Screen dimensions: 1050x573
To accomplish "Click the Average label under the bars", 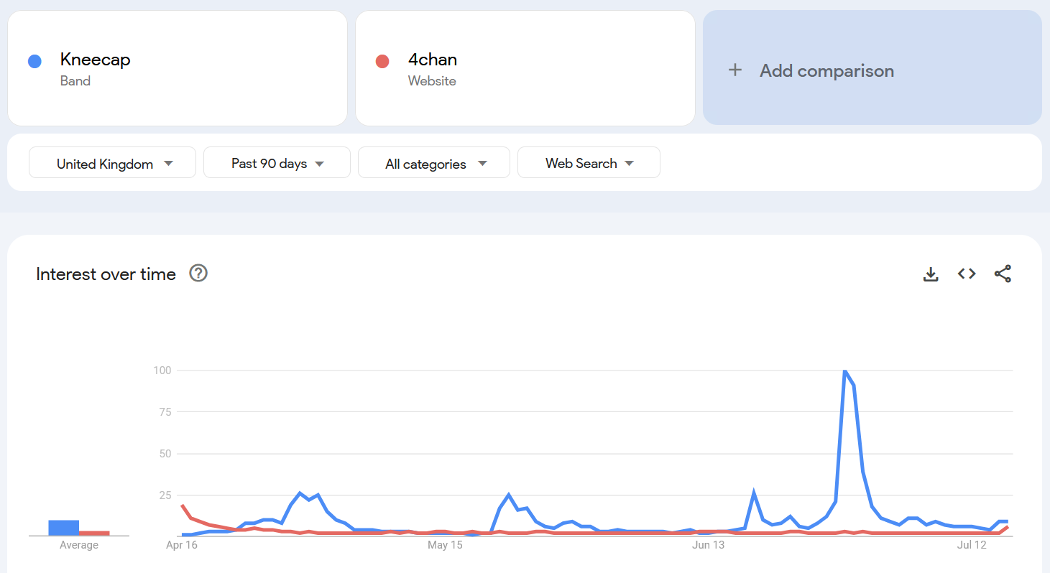I will tap(79, 545).
